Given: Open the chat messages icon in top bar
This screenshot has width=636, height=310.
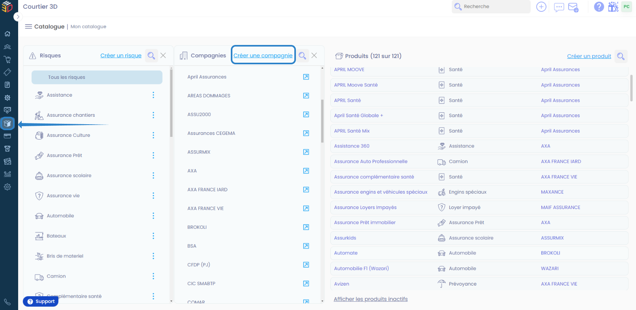Looking at the screenshot, I should click(559, 7).
